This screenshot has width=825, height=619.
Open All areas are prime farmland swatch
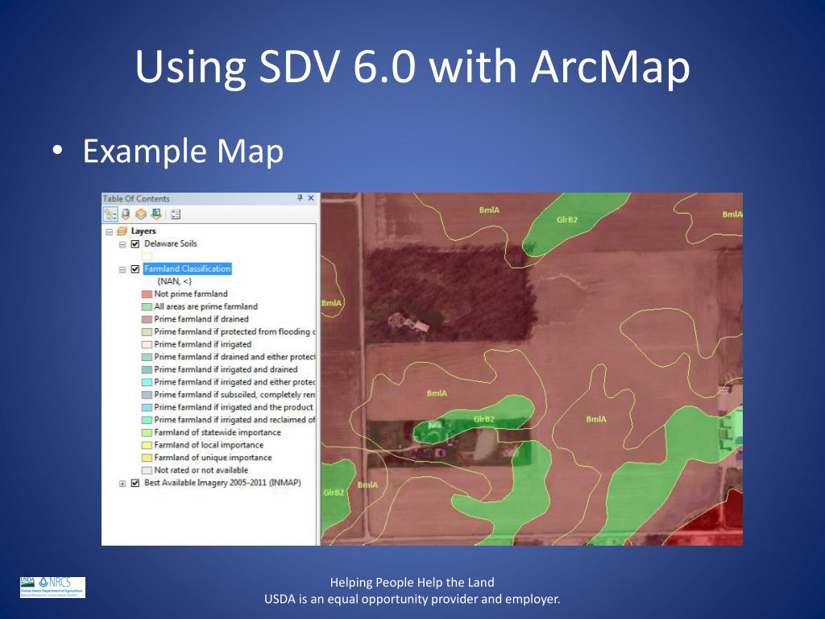coord(147,307)
